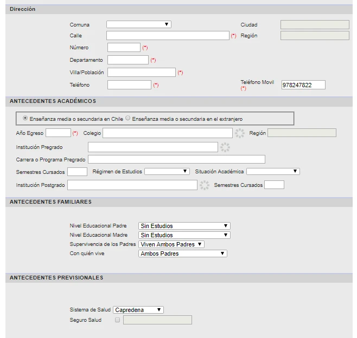
Task: Open the Sistema de Salud dropdown
Action: pyautogui.click(x=138, y=310)
